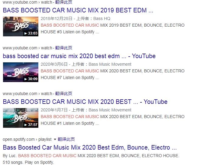Click the first www.youtube.com › watch URL
Screen dimensions: 211x165
27,2
